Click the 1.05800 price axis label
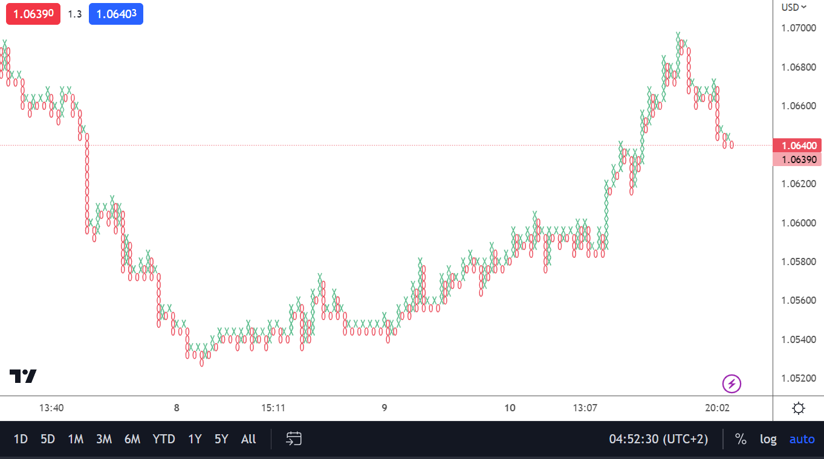Screen dimensions: 824x459 coord(799,262)
